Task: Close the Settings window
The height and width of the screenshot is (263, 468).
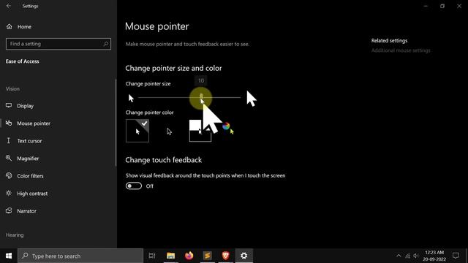Action: click(x=459, y=6)
